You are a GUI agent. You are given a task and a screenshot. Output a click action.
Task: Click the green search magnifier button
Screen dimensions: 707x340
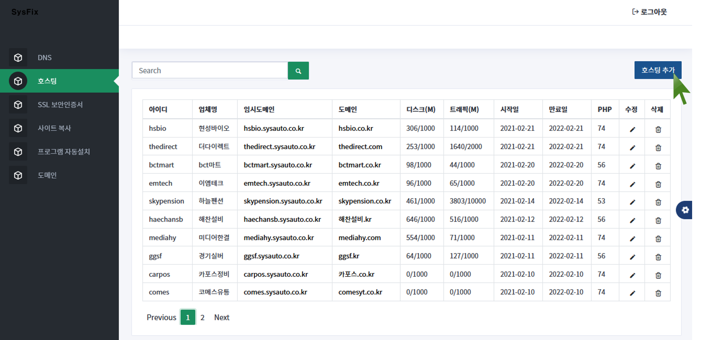298,71
